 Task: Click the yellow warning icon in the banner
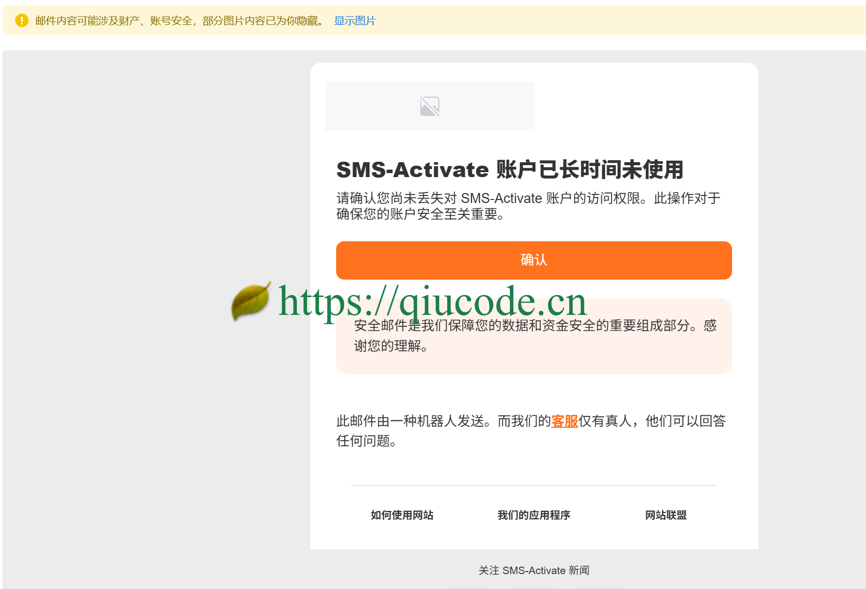(x=21, y=20)
